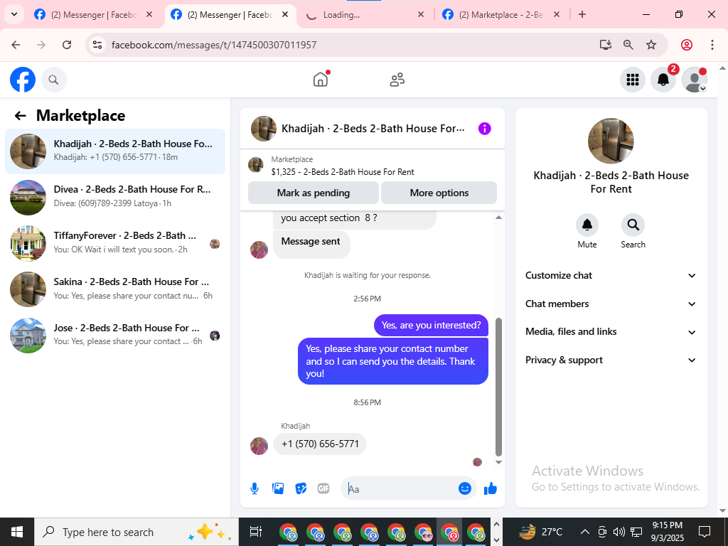728x546 pixels.
Task: Open conversation information purple i icon
Action: [484, 129]
